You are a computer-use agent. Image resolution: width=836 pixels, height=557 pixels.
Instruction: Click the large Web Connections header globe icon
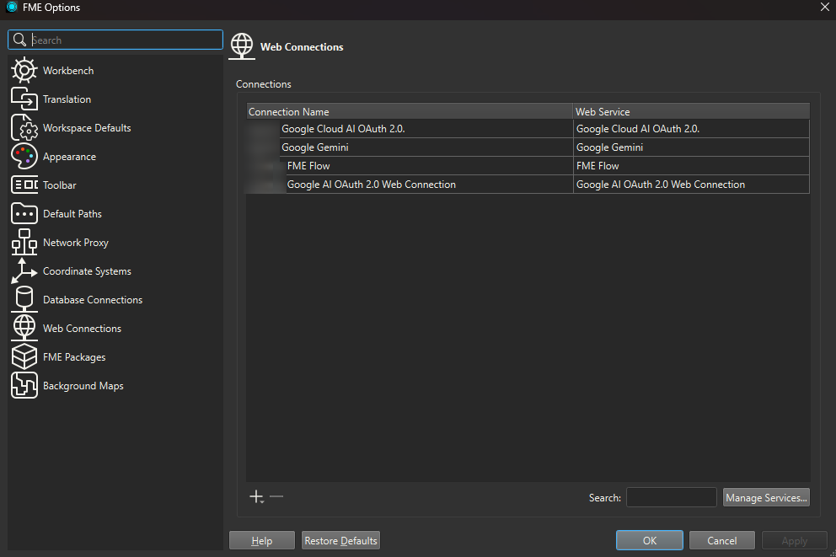(x=242, y=46)
